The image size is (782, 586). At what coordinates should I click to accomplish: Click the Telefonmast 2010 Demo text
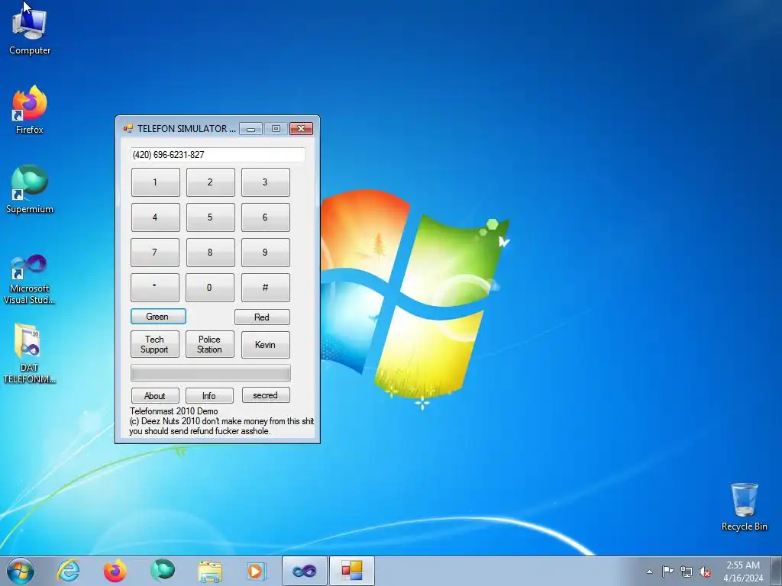tap(173, 411)
